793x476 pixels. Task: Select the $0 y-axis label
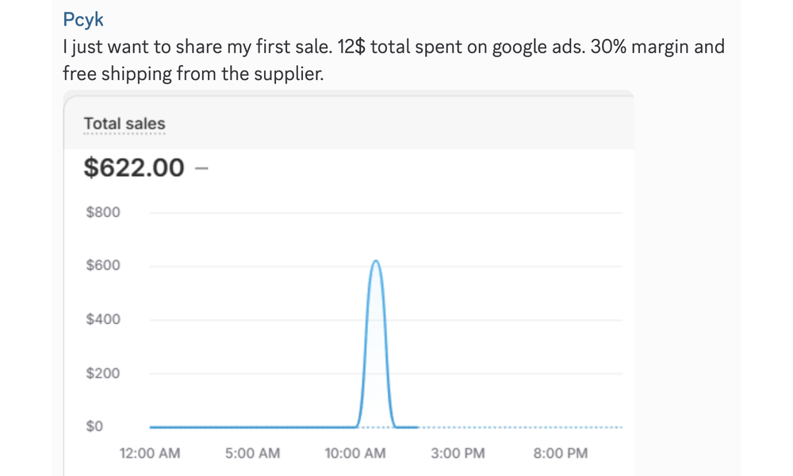pyautogui.click(x=94, y=427)
